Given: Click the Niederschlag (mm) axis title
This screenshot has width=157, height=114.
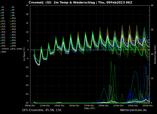Looking at the screenshot, I should (x=155, y=54).
